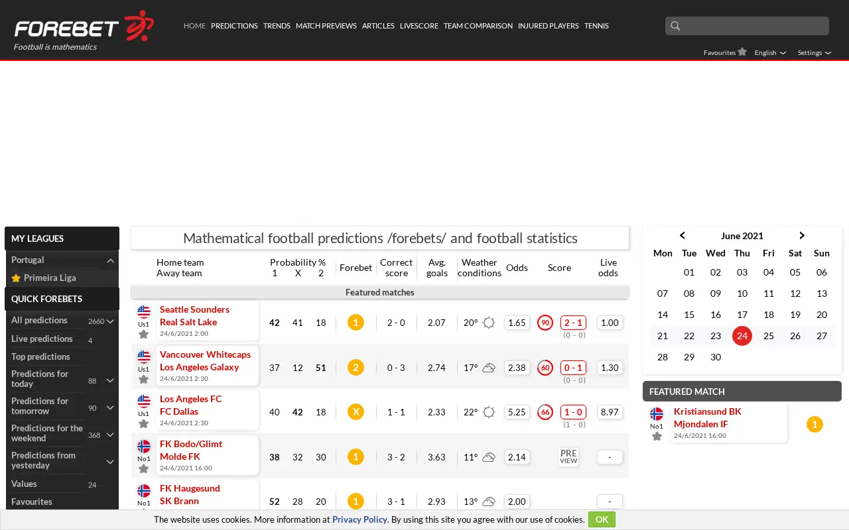The height and width of the screenshot is (530, 849).
Task: Collapse the Portugal league section
Action: pyautogui.click(x=111, y=260)
